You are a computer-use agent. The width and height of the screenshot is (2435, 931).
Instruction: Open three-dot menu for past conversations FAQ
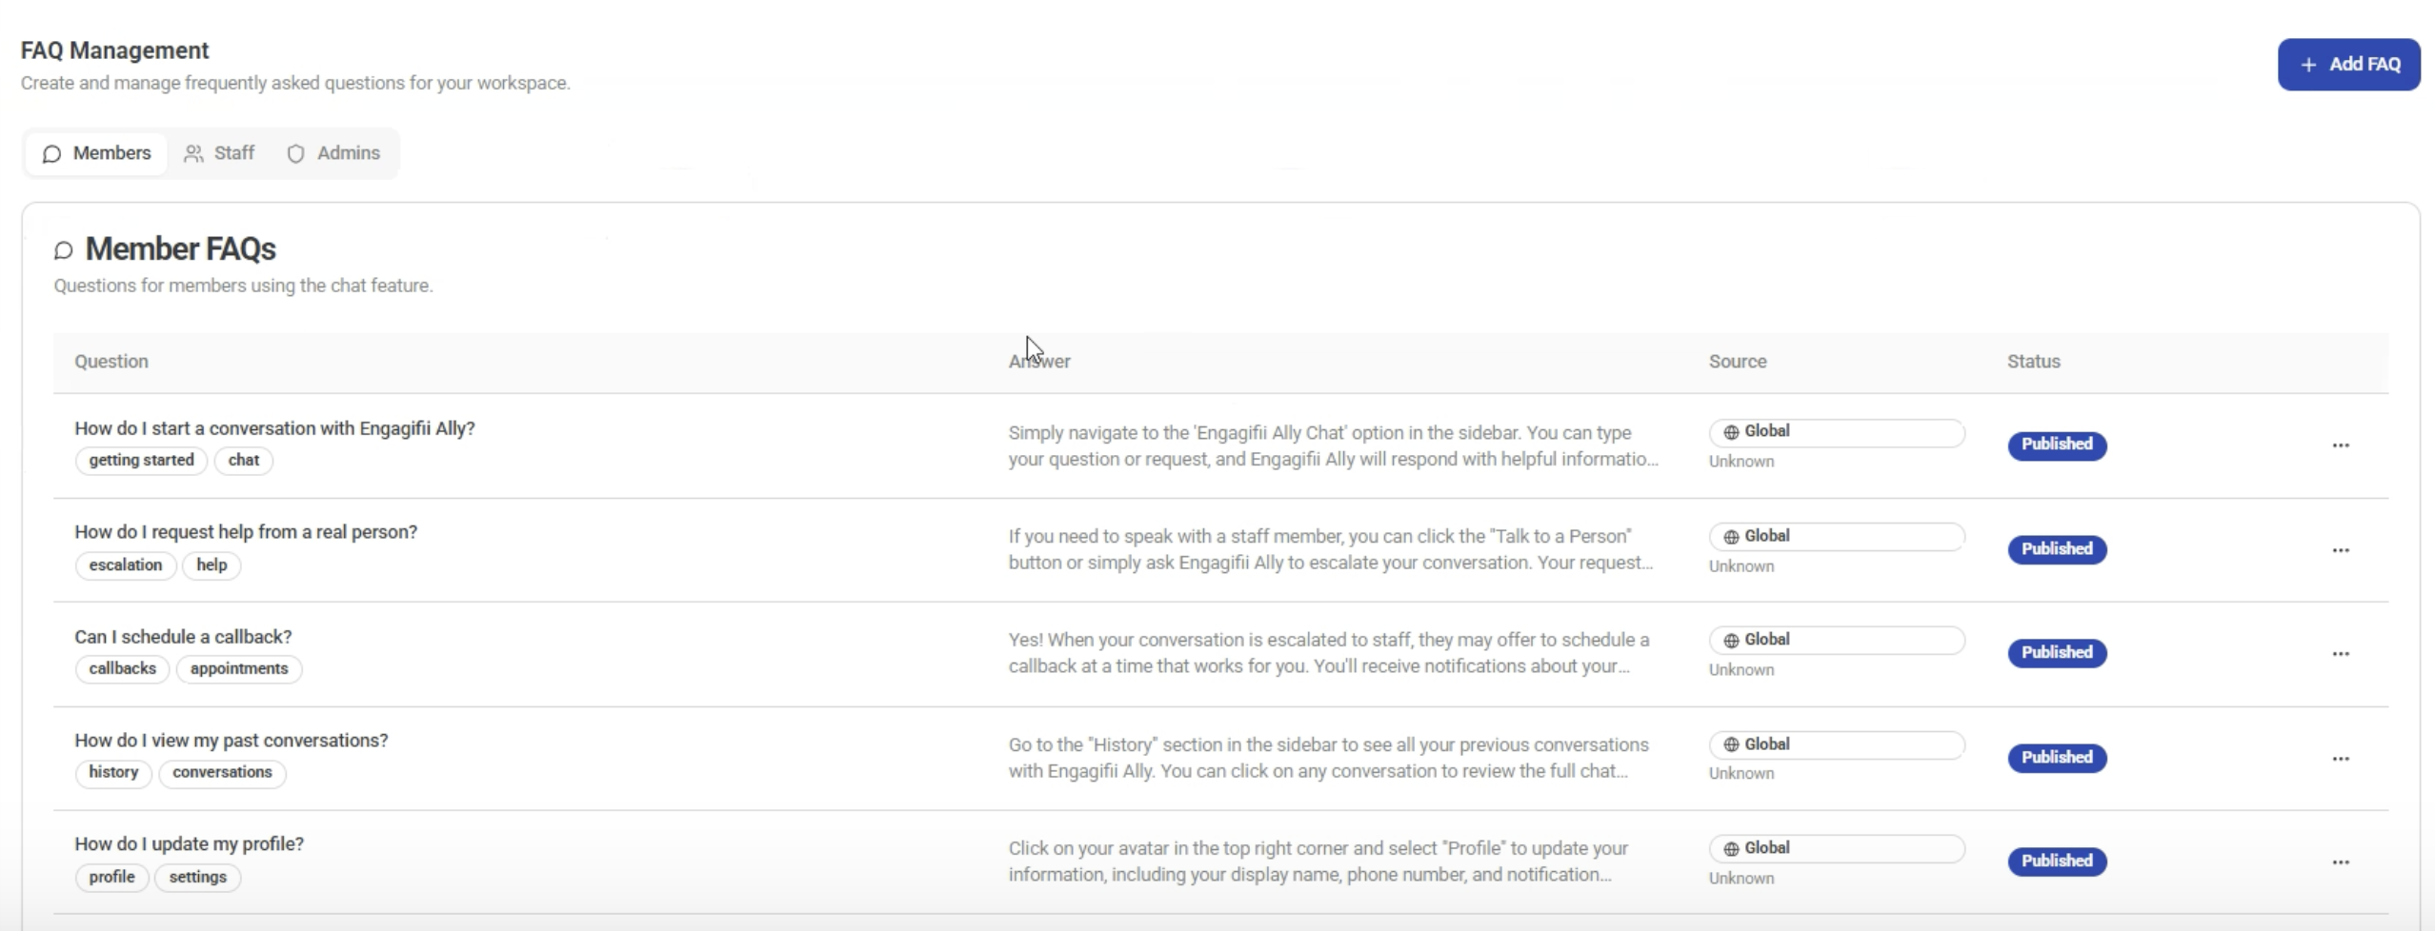click(x=2340, y=759)
